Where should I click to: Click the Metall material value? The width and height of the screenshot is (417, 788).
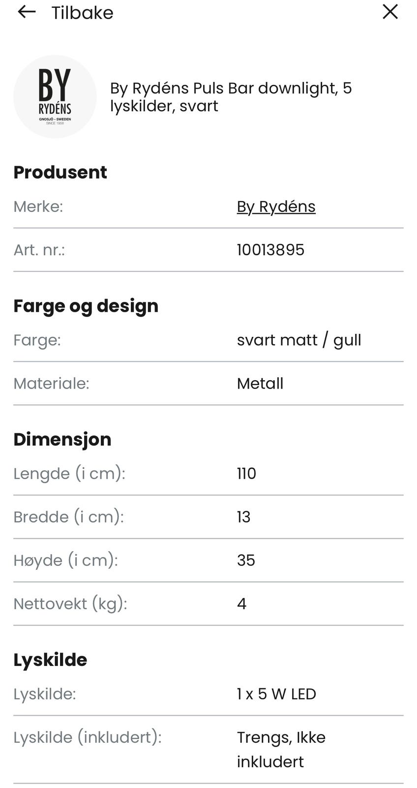click(260, 383)
